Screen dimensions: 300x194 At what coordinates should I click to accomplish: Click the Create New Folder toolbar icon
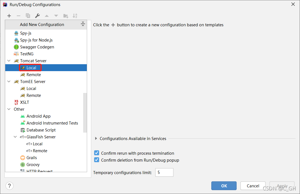pos(66,16)
